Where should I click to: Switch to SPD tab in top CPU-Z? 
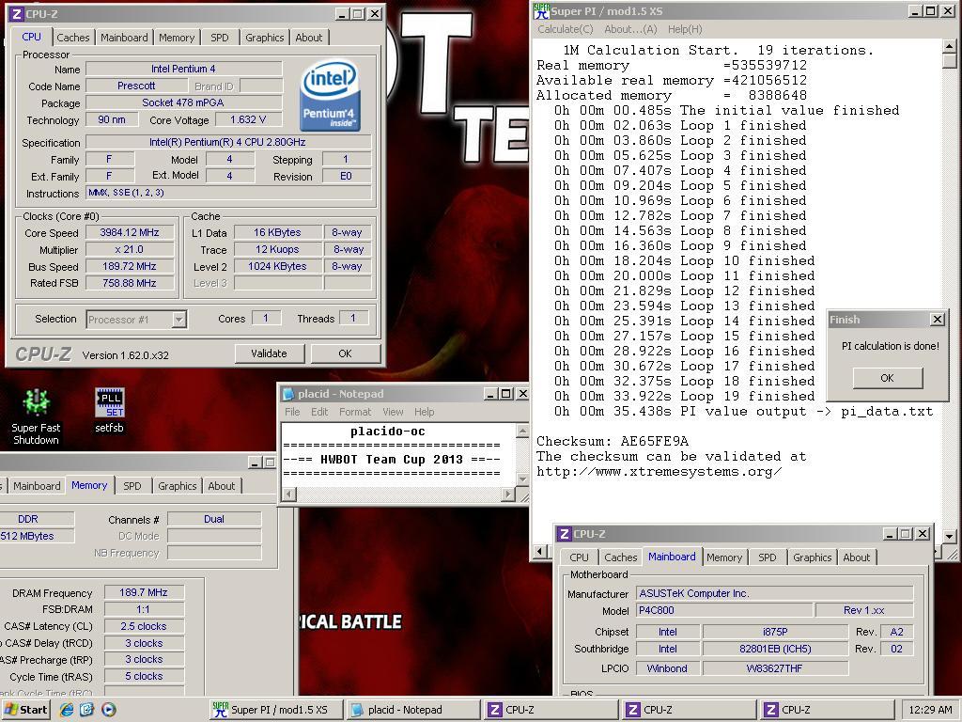coord(220,38)
